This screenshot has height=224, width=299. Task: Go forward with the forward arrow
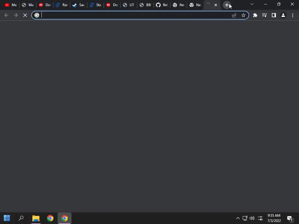coord(16,15)
